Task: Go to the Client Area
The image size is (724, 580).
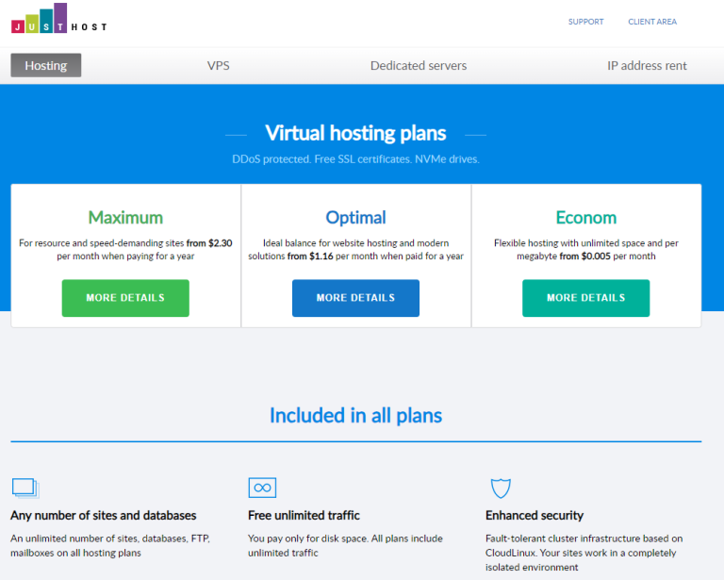Action: (x=652, y=22)
